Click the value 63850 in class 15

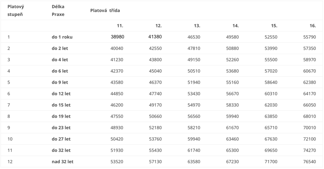click(271, 116)
